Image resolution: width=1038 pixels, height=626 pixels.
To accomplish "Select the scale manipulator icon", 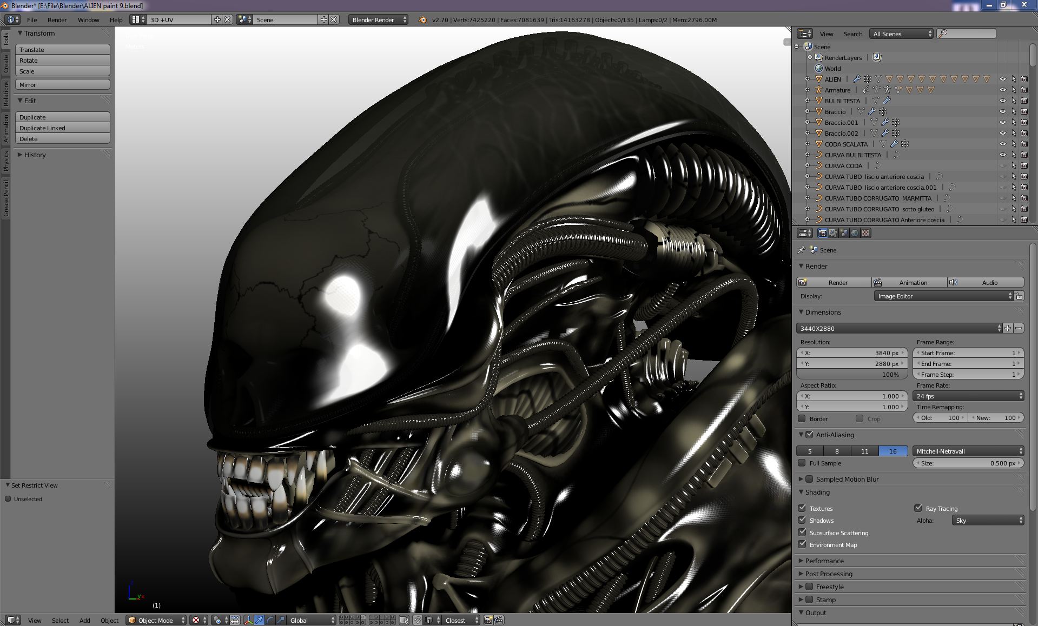I will [280, 620].
